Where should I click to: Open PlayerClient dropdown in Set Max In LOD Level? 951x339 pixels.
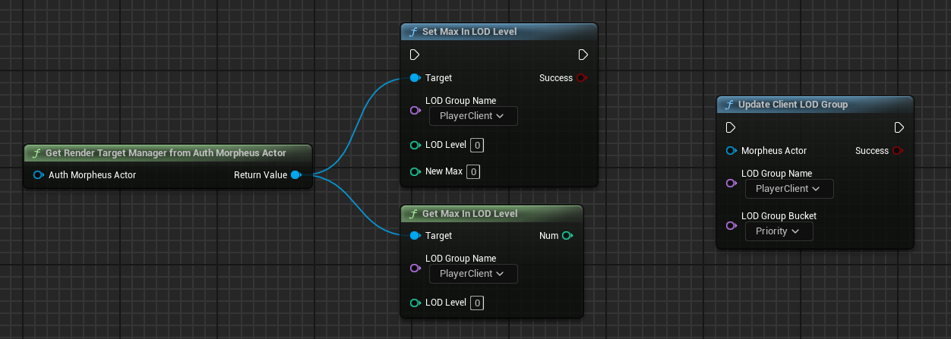[x=473, y=116]
